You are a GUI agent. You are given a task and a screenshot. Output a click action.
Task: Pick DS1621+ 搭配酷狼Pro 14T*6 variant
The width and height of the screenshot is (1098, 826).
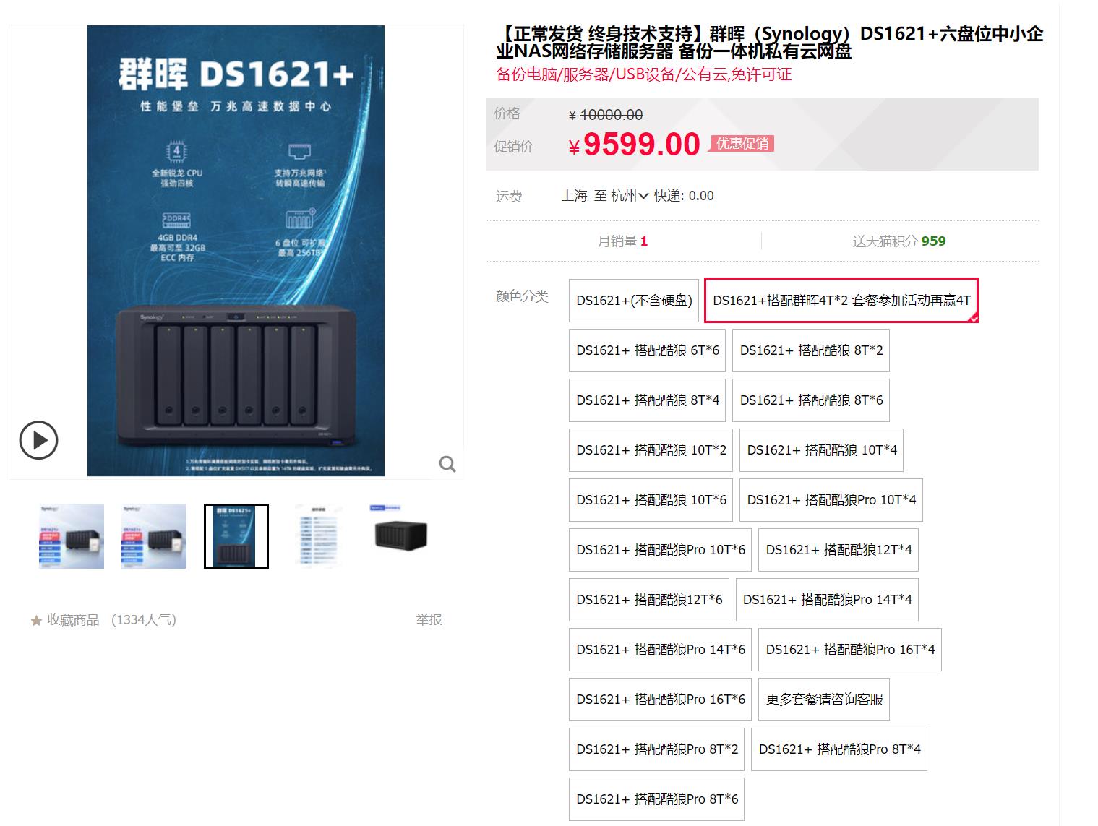tap(661, 650)
